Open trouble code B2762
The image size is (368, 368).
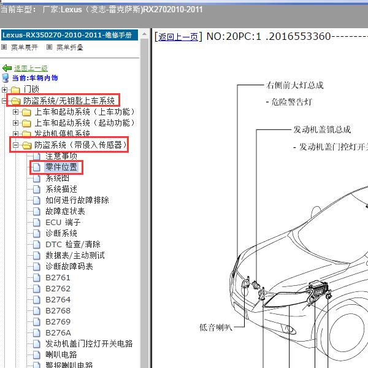tap(58, 289)
